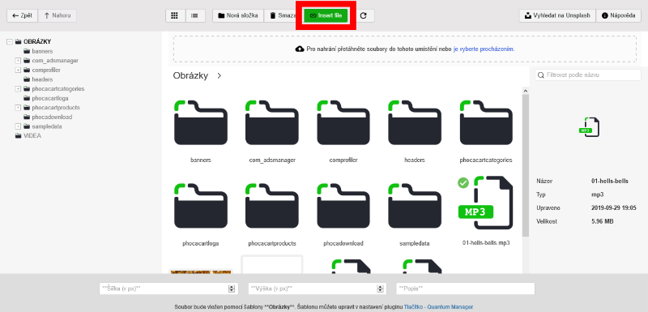Viewport: 648px width, 312px height.
Task: Click the upload cloud icon in the drop zone
Action: pyautogui.click(x=300, y=49)
